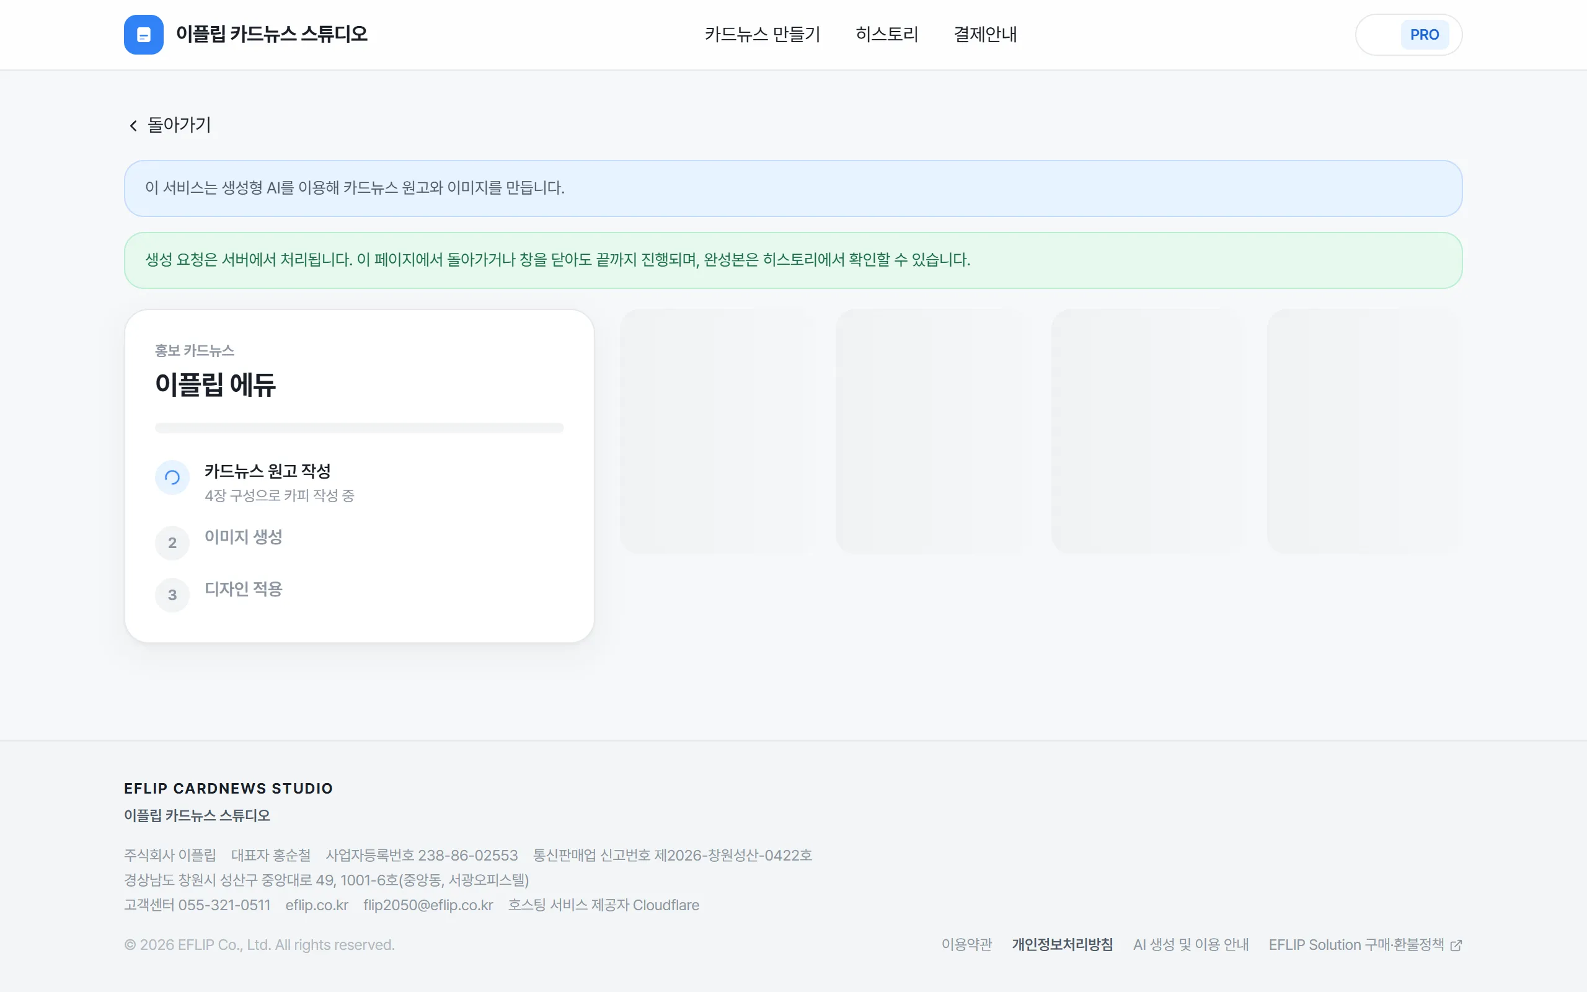Click the 호스팅 서비스 제공자 Cloudflare text
Image resolution: width=1587 pixels, height=992 pixels.
[x=604, y=905]
